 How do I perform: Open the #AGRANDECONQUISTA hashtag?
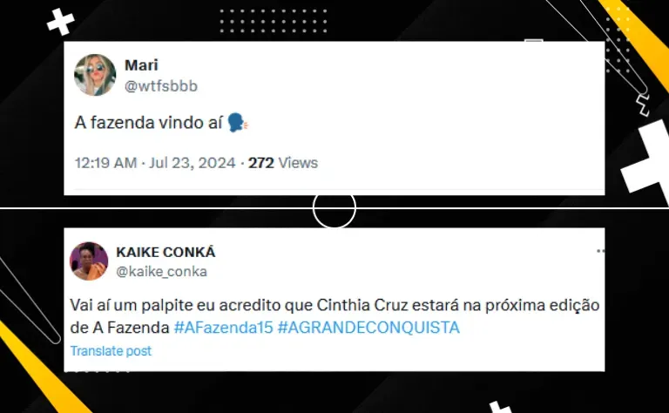point(368,328)
